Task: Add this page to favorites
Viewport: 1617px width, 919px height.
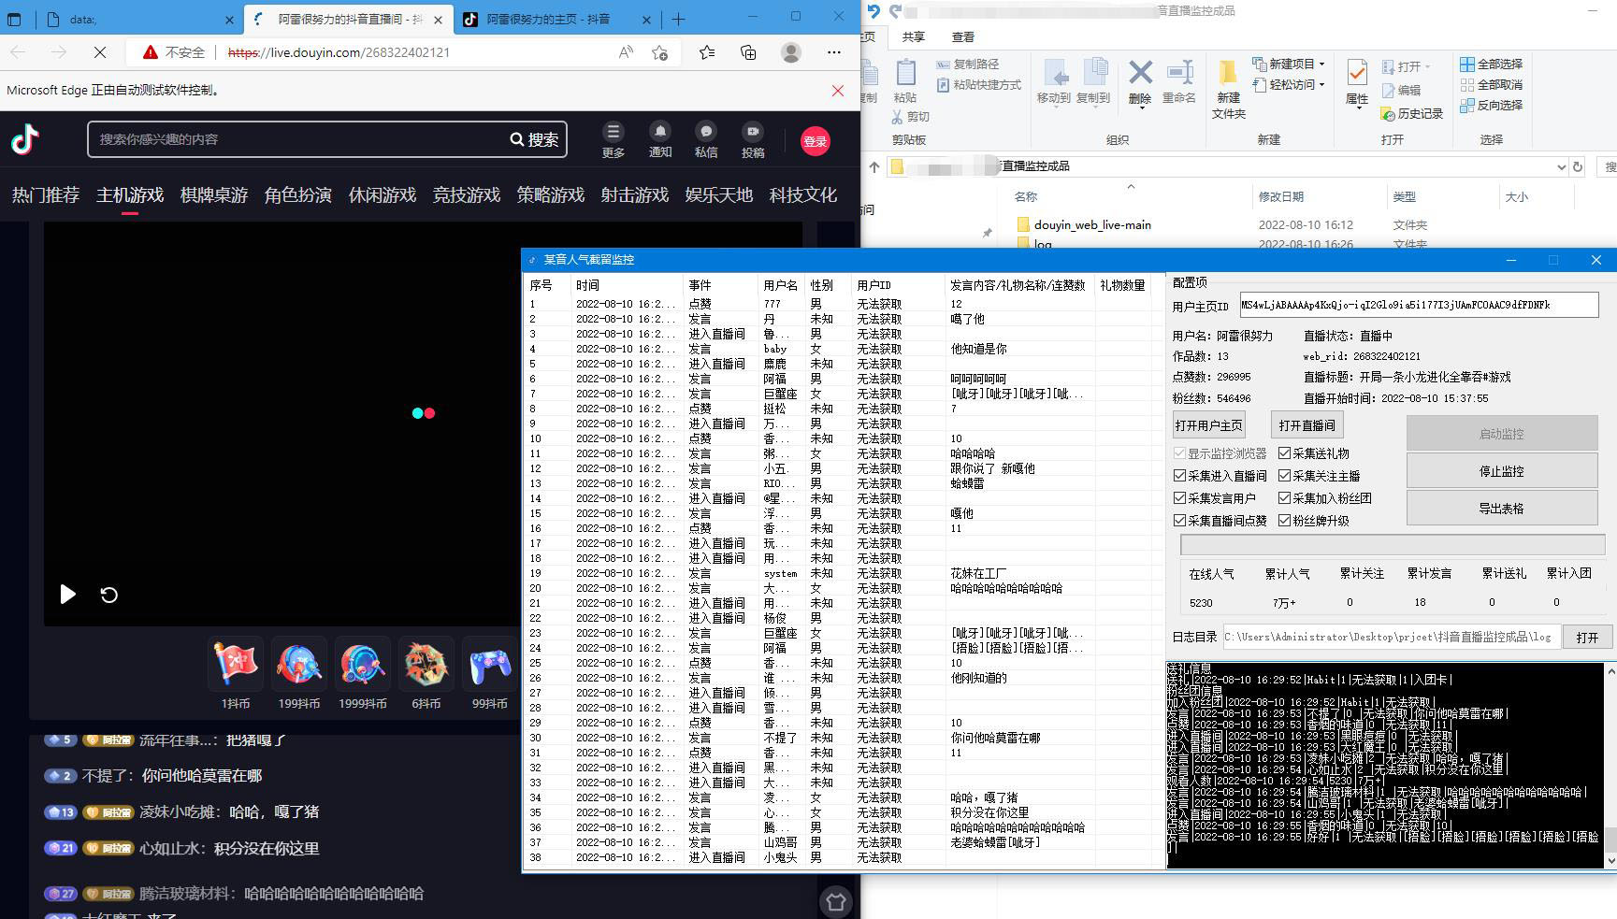Action: point(660,52)
